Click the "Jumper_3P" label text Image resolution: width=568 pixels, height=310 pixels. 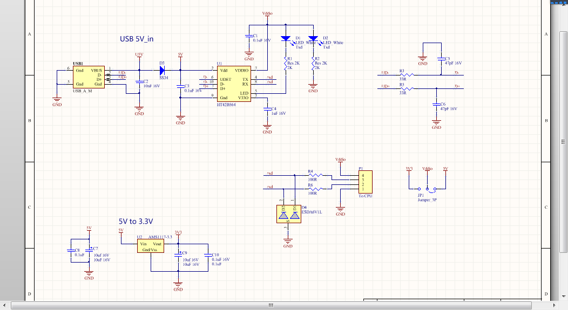point(427,199)
